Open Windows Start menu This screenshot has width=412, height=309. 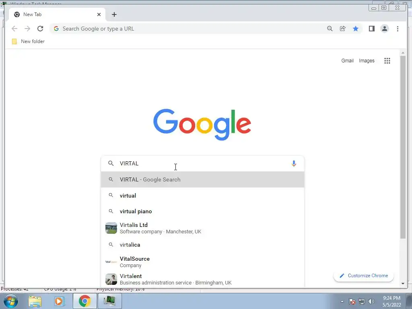[10, 301]
